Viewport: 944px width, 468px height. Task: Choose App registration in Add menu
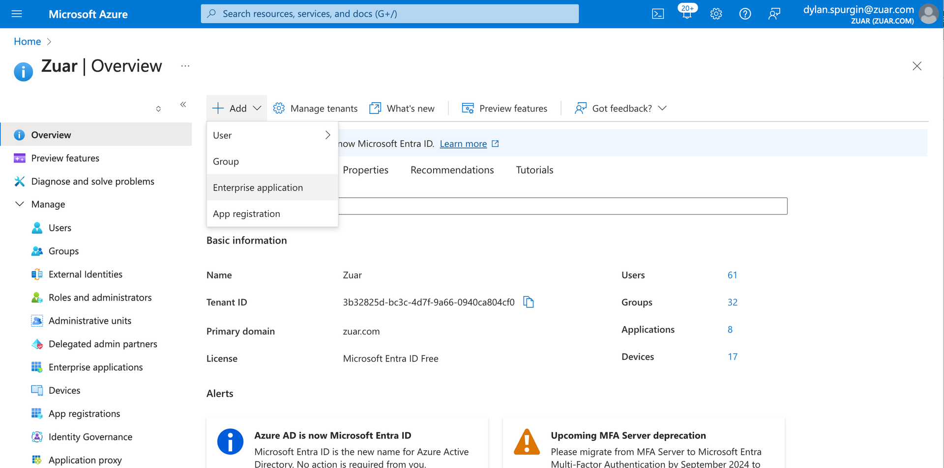click(272, 214)
